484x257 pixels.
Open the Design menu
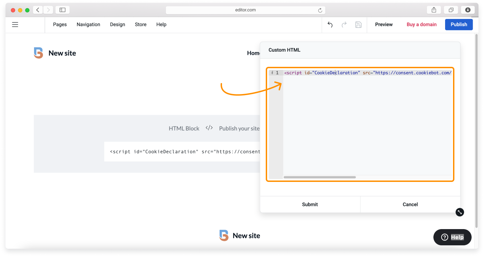pos(118,24)
